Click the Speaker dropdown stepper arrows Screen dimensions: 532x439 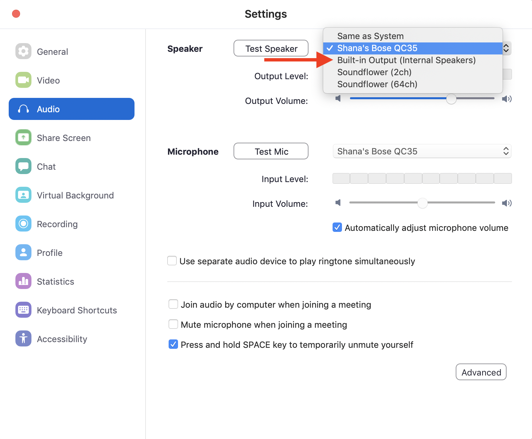(506, 48)
